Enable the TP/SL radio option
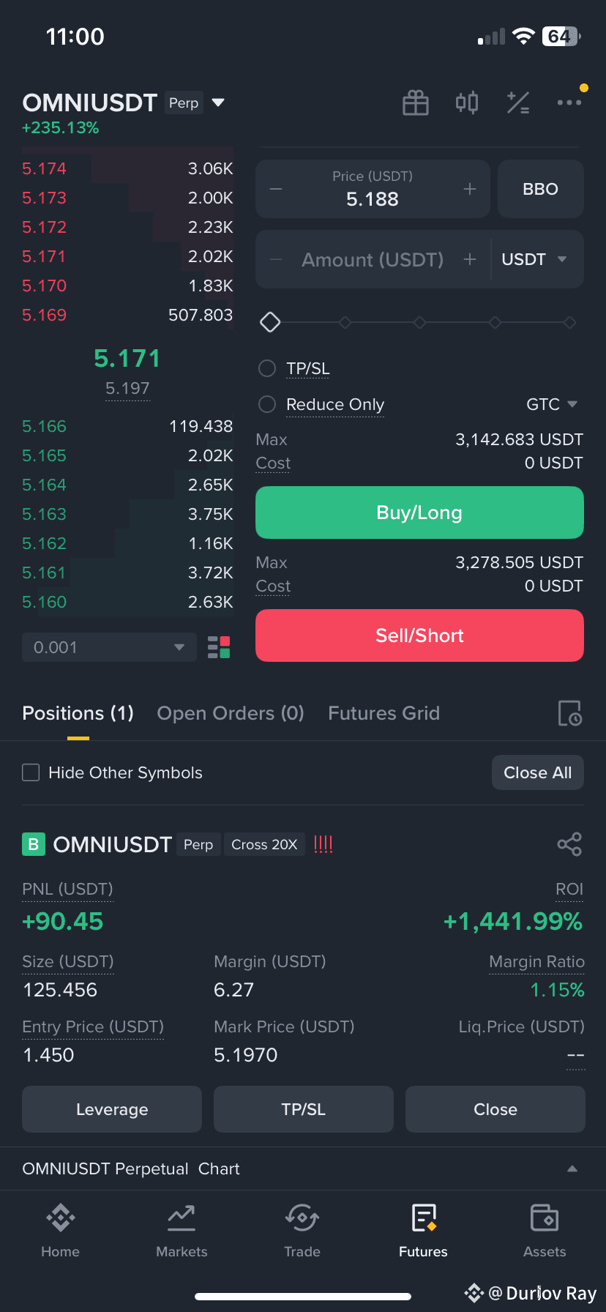This screenshot has width=606, height=1312. click(267, 368)
